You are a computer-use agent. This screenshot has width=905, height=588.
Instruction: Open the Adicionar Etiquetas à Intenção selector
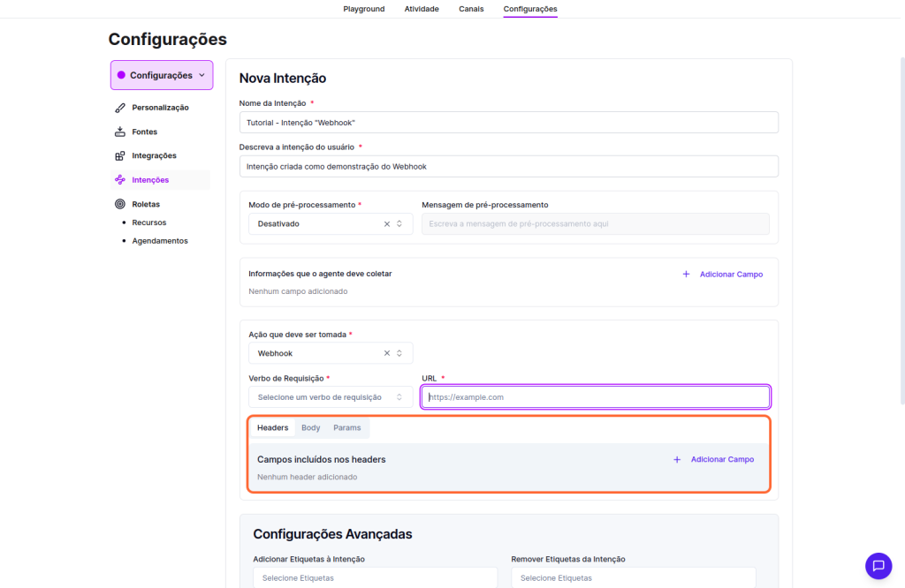(x=375, y=577)
